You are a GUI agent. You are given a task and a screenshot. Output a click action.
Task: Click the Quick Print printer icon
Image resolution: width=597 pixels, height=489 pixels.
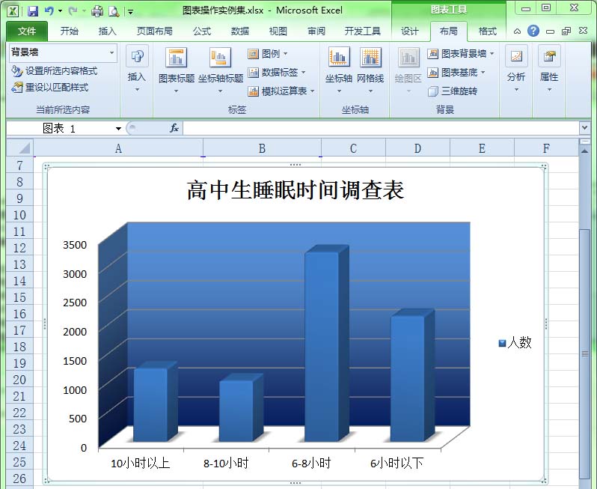coord(97,11)
